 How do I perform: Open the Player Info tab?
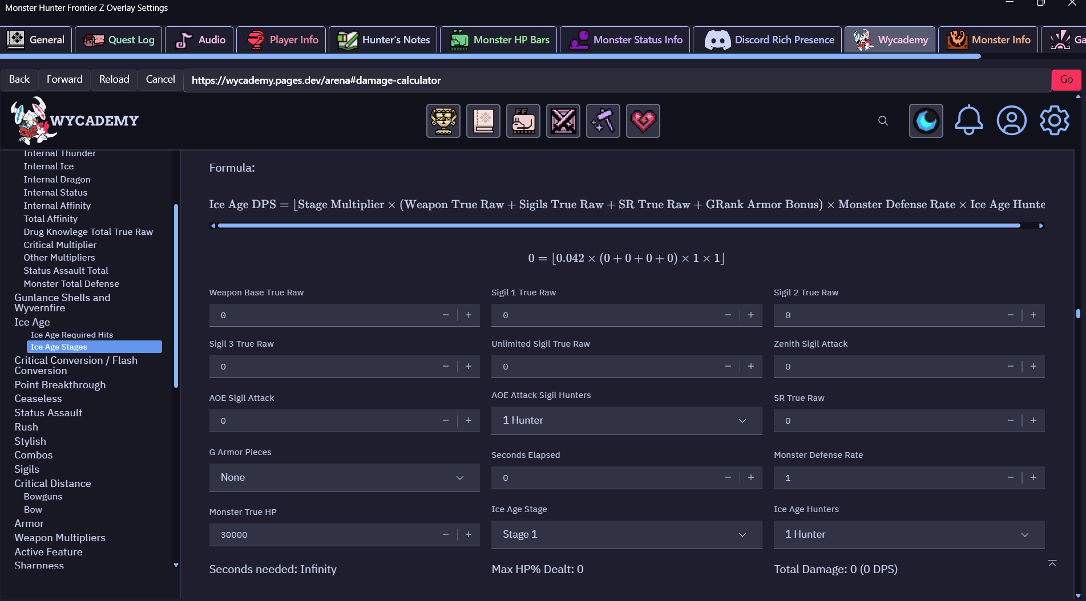(281, 39)
